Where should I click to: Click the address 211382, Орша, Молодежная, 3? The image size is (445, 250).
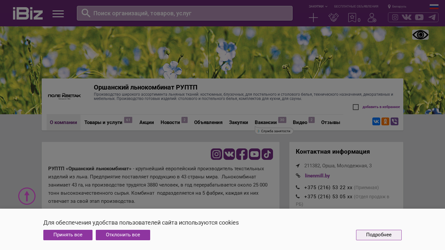pyautogui.click(x=338, y=166)
